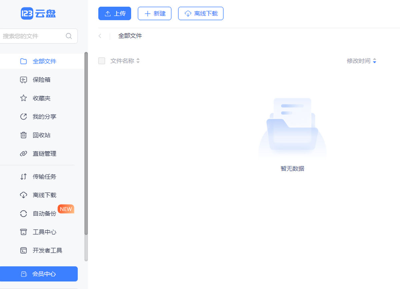
Task: Toggle sort order by 修改时间
Action: (x=362, y=61)
